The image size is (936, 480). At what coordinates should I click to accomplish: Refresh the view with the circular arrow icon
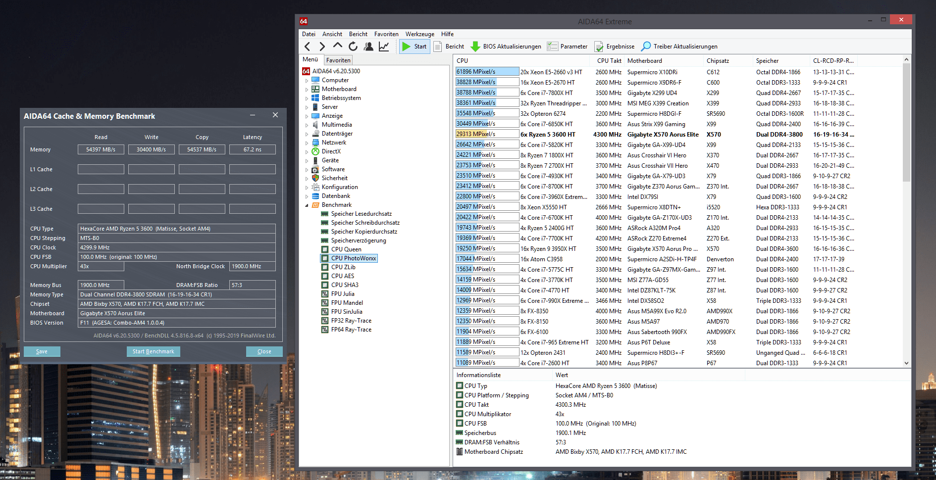[353, 47]
